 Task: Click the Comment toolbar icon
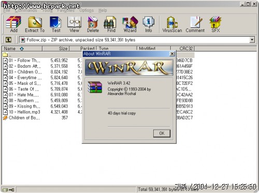tap(196, 22)
